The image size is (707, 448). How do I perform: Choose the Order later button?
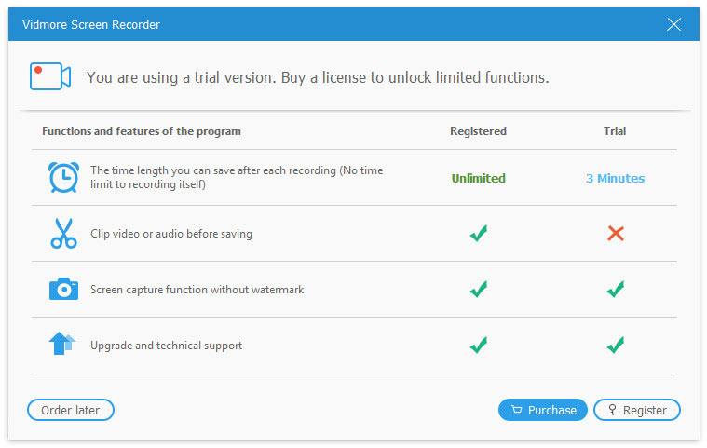[71, 410]
